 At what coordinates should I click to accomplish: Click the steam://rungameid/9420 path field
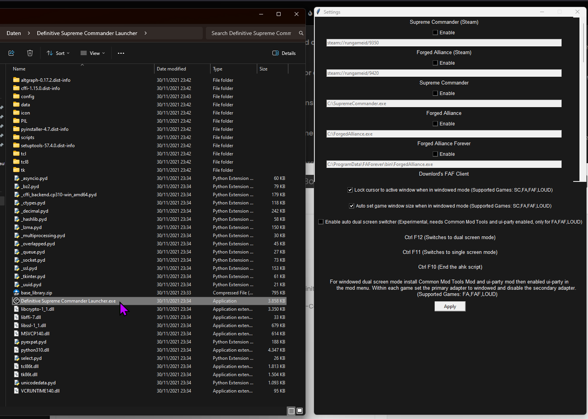(x=444, y=73)
